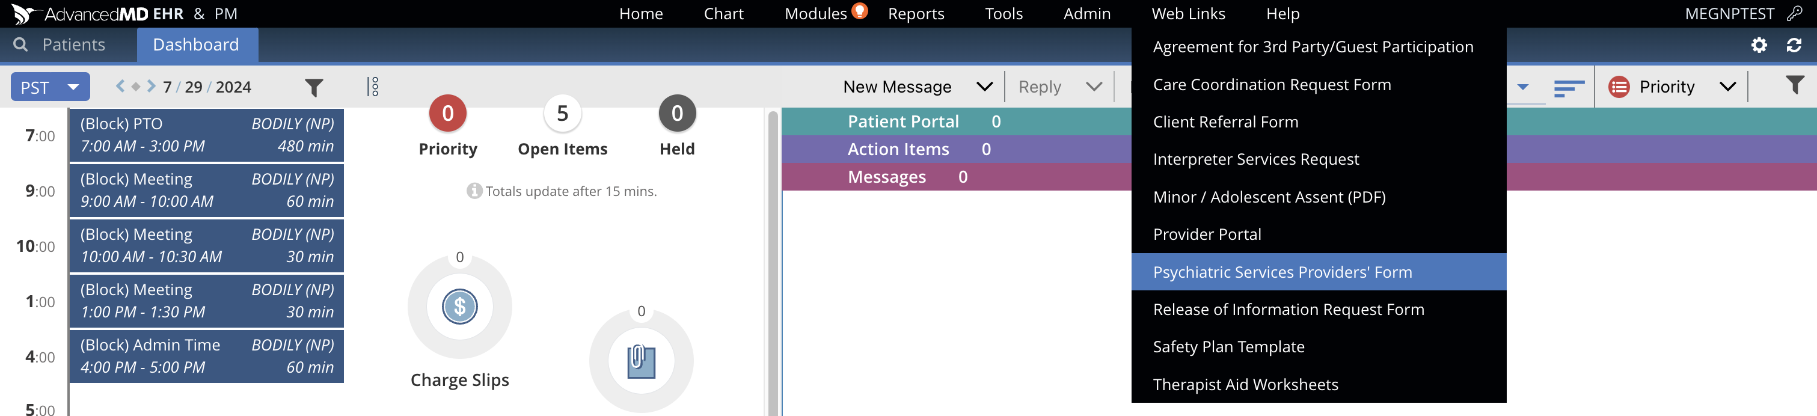Click the key icon beside MEGNPTEST
The image size is (1817, 416).
tap(1794, 13)
